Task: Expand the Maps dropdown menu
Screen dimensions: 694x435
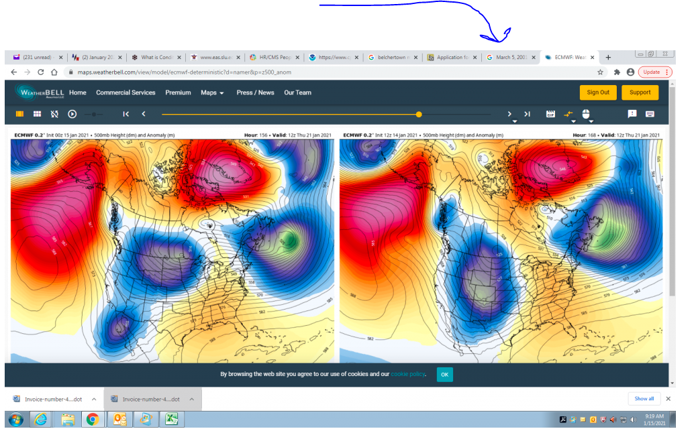Action: 212,92
